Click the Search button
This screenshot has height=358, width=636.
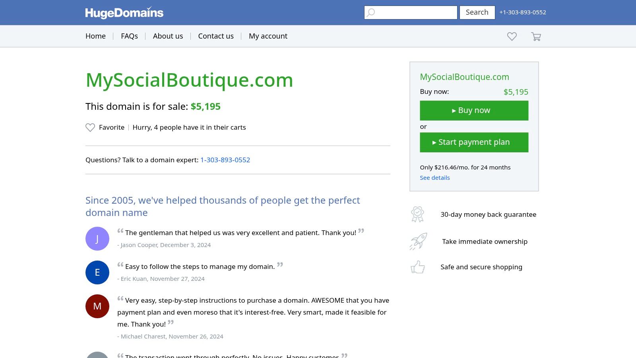click(x=477, y=12)
